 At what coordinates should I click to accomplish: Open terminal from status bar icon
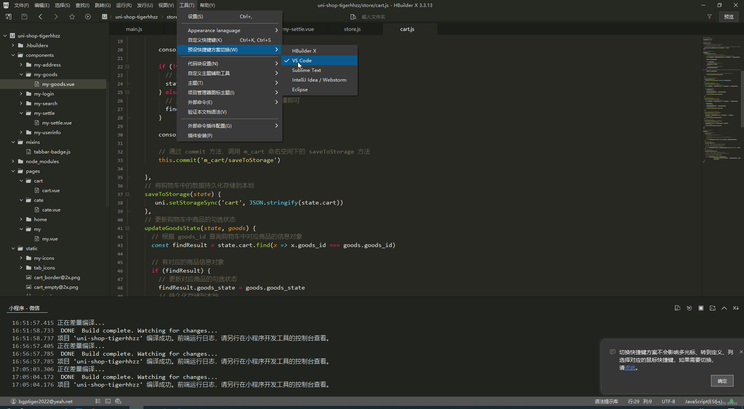108,401
